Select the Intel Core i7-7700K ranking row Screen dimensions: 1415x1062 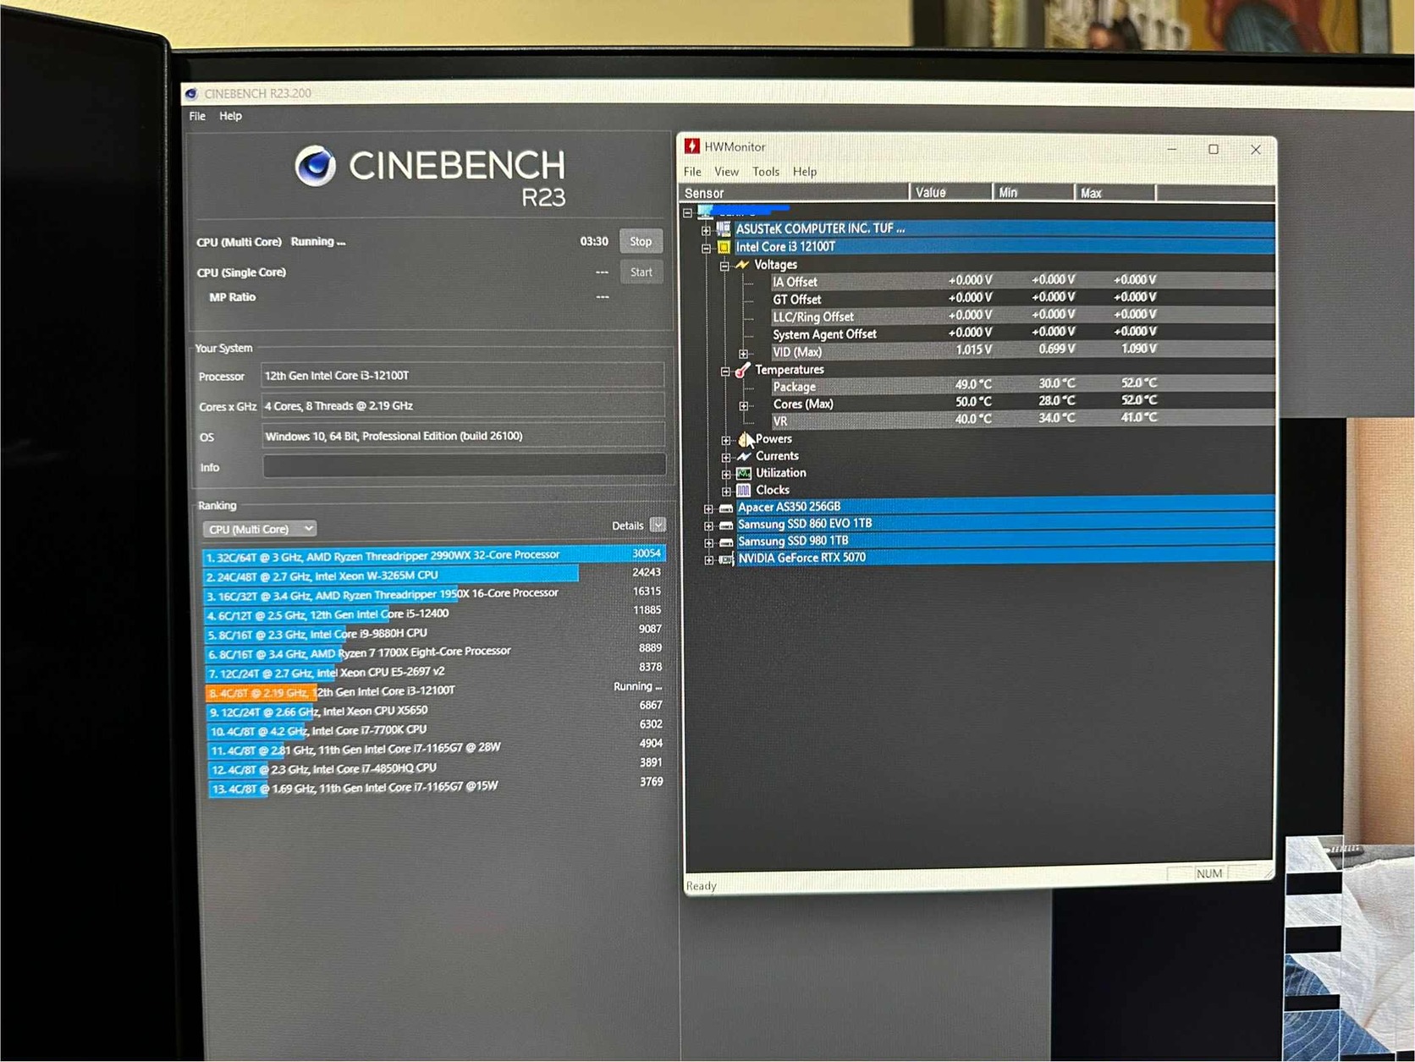click(x=436, y=730)
